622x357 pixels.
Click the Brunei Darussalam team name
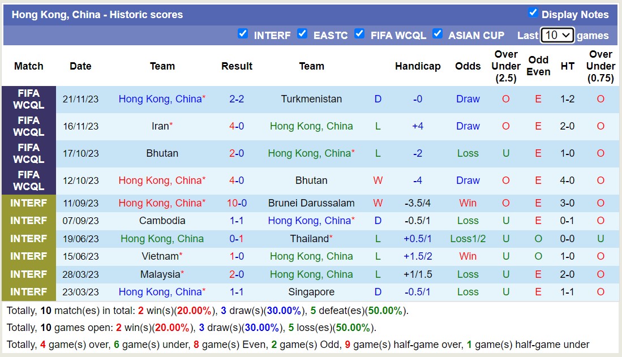click(311, 203)
